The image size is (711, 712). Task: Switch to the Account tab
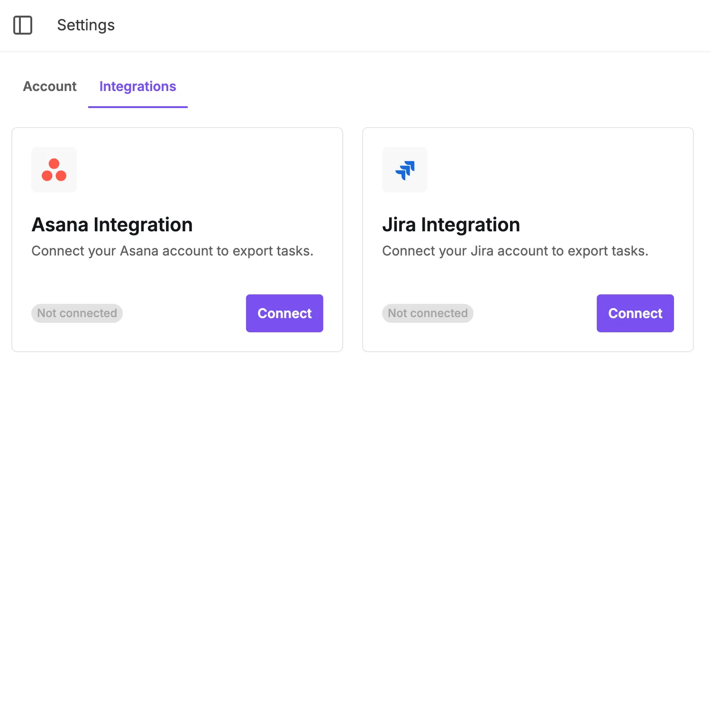[49, 86]
